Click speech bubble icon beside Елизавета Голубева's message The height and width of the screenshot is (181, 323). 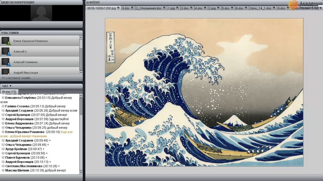[3, 98]
